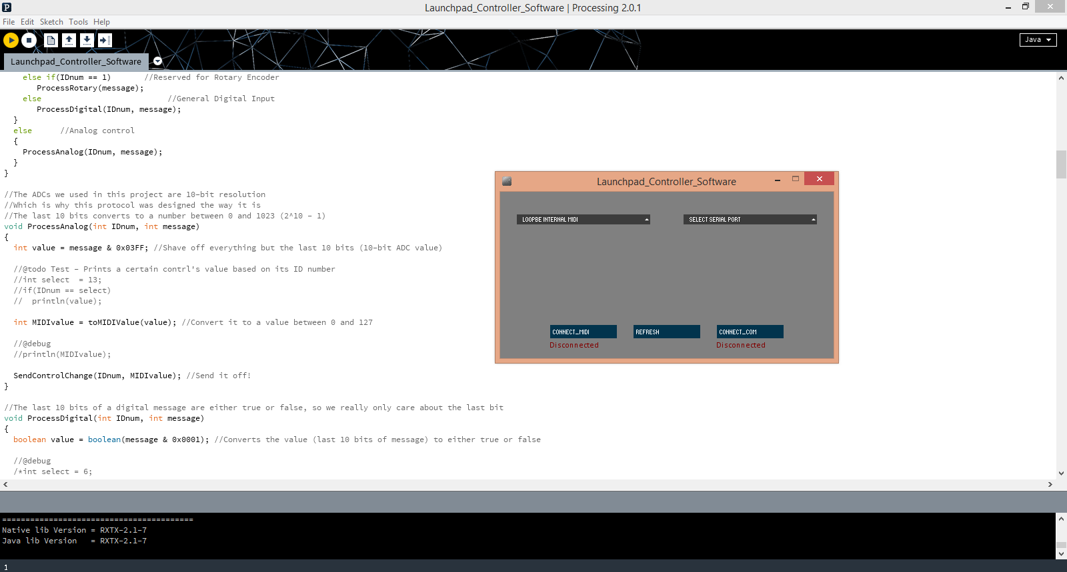Click the Disconnected status under CONNECT_MIDI

[574, 345]
